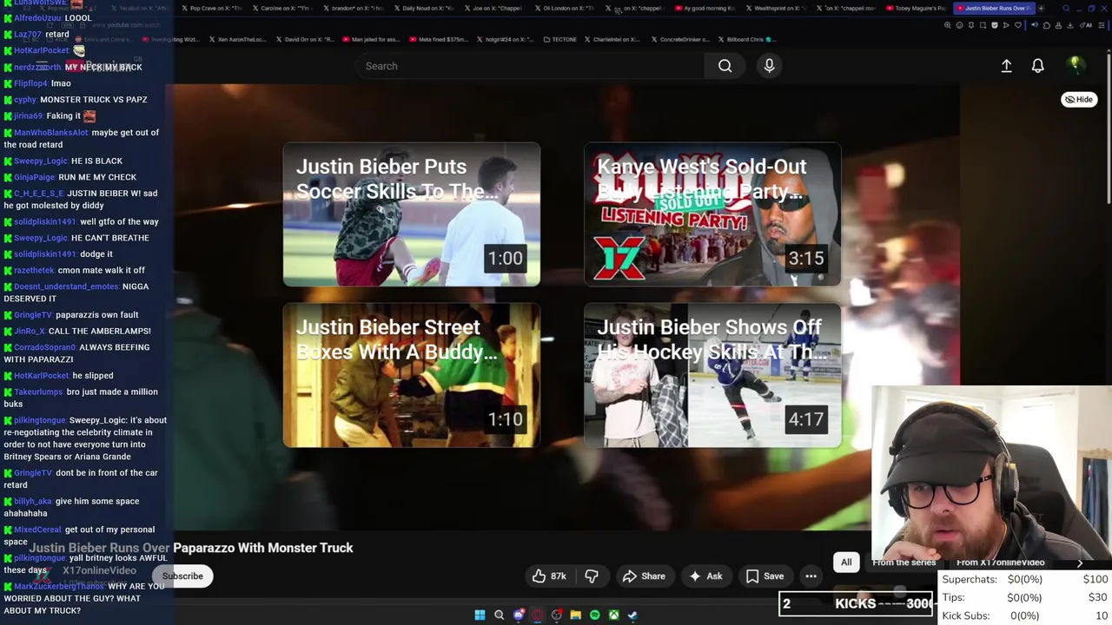1112x625 pixels.
Task: Play 'Justin Bieber Street Boxes' thumbnail
Action: 411,375
